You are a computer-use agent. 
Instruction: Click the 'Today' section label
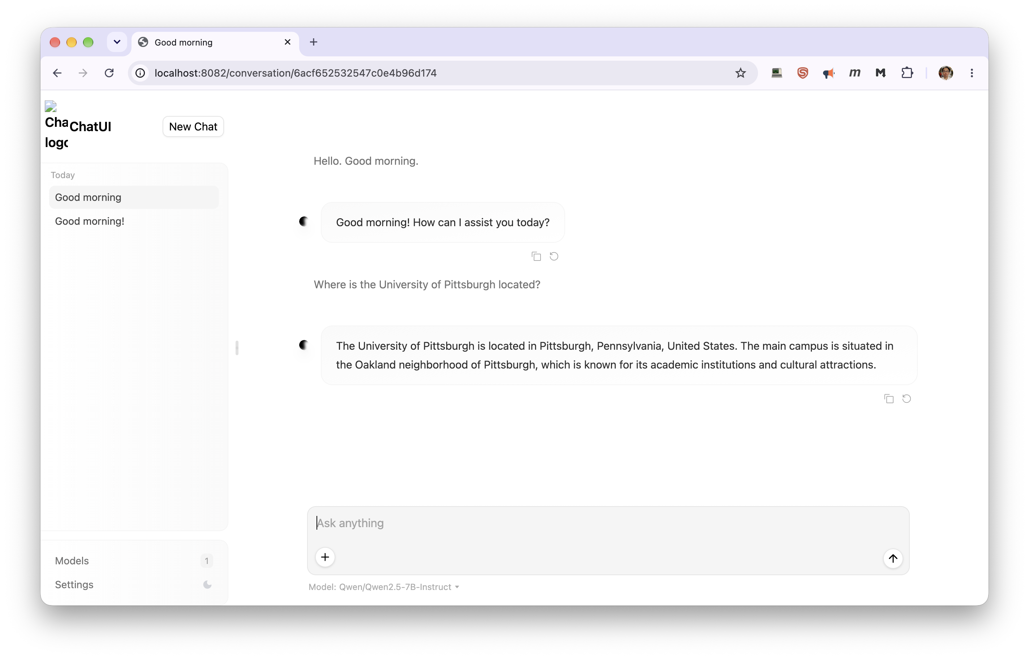[63, 175]
